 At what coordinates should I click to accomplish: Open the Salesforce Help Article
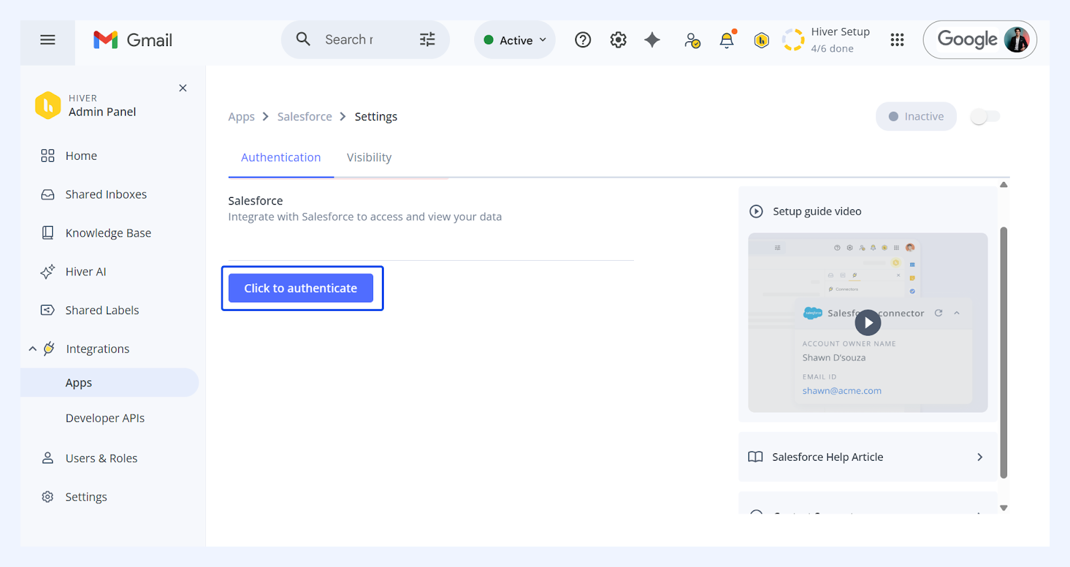867,457
